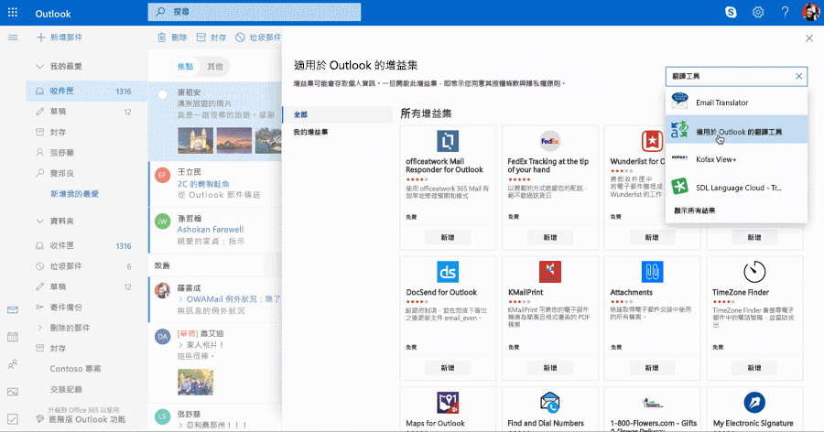824x432 pixels.
Task: Click the 垃圾郵件 toolbar button
Action: tap(258, 38)
